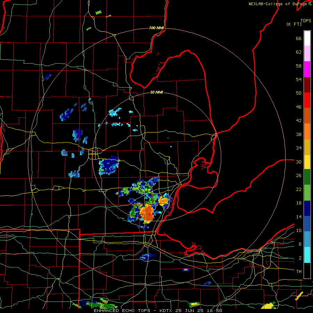
Task: Click the '6' legend value
Action: (x=300, y=244)
